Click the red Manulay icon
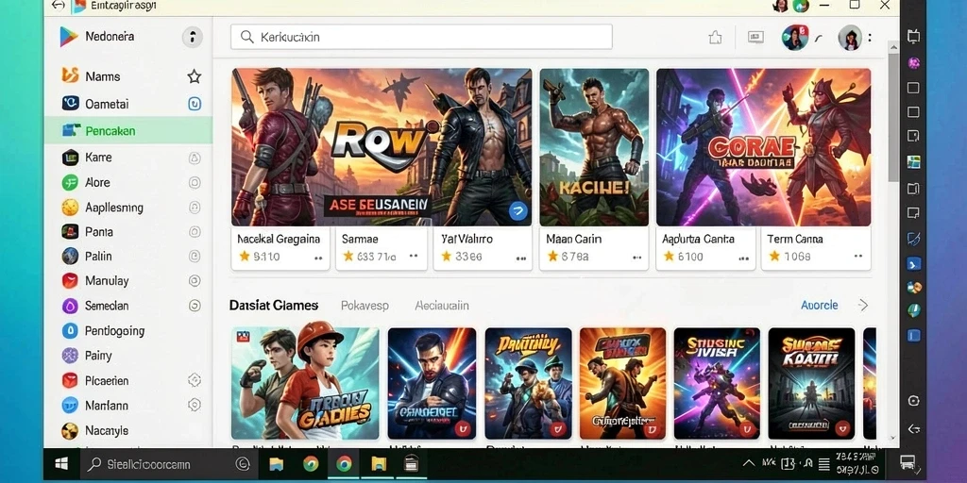The image size is (967, 483). 70,281
